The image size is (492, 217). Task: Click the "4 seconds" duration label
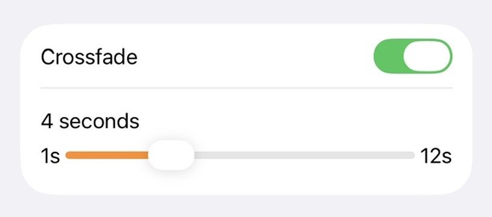coord(90,122)
